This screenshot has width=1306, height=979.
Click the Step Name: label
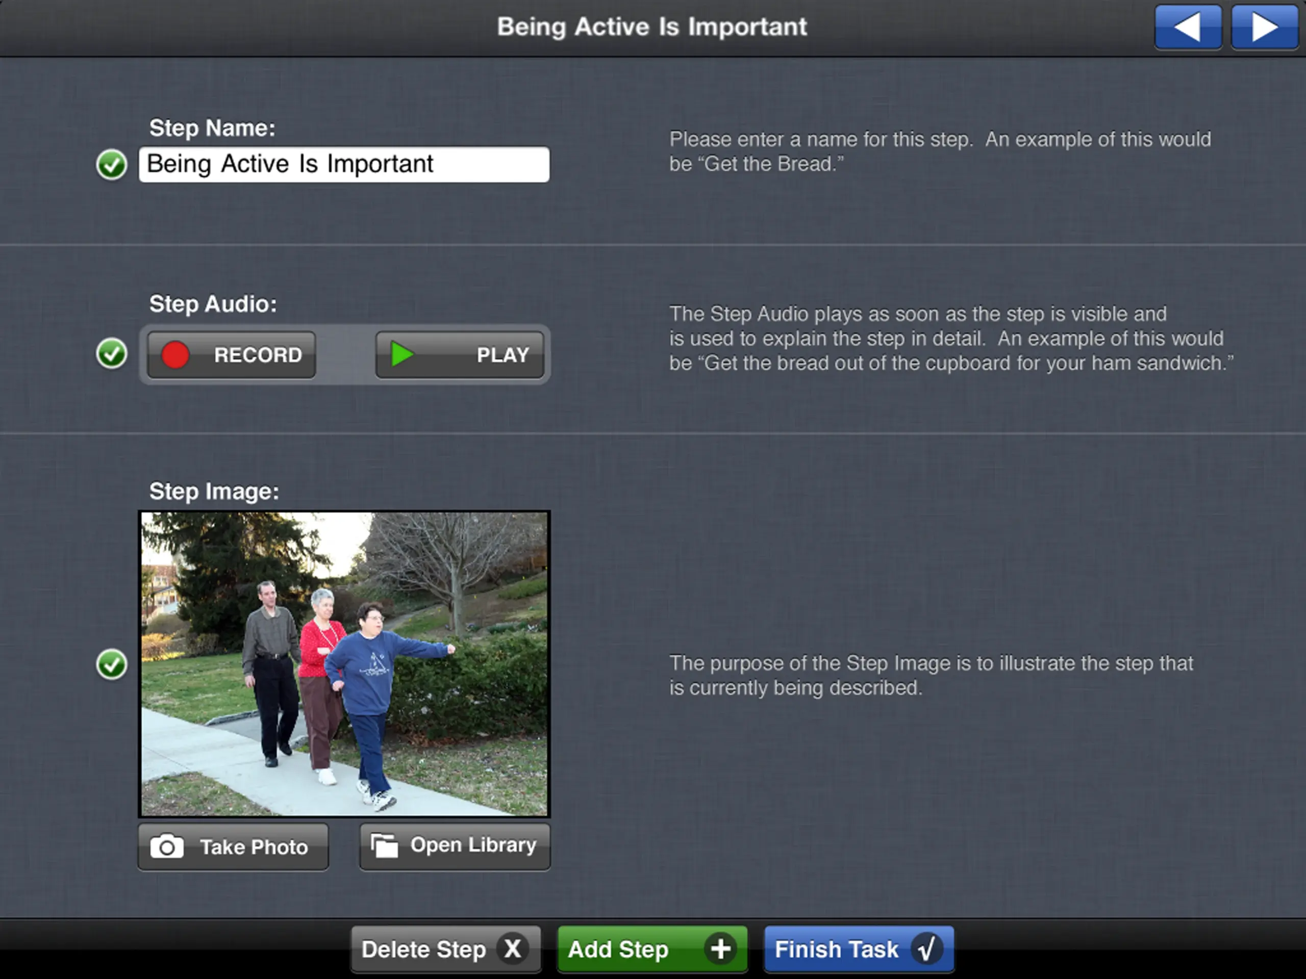point(212,128)
